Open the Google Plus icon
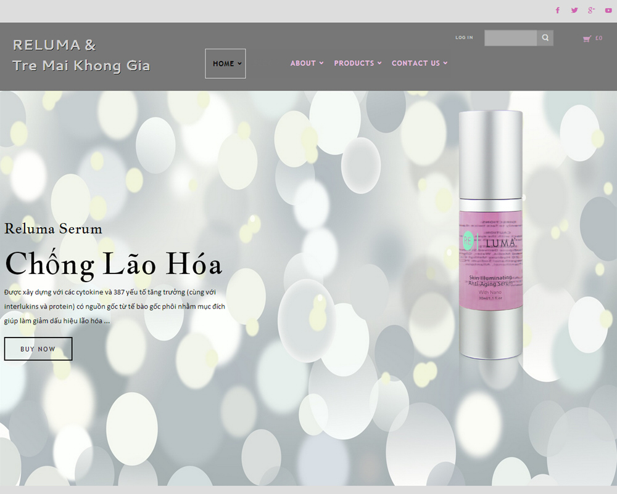The height and width of the screenshot is (494, 617). [592, 10]
